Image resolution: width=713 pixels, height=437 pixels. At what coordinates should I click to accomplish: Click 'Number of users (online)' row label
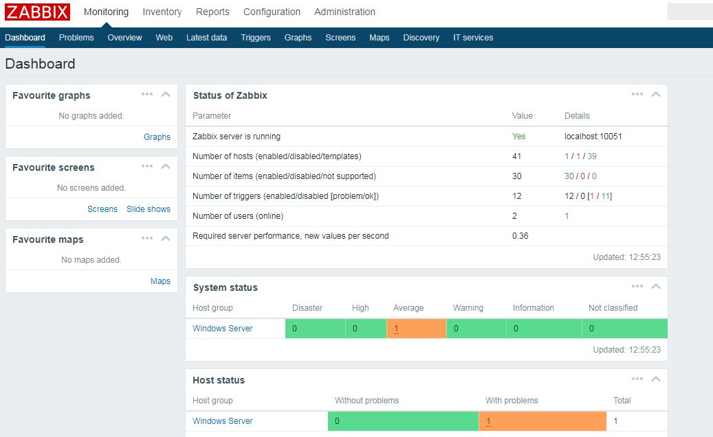238,216
